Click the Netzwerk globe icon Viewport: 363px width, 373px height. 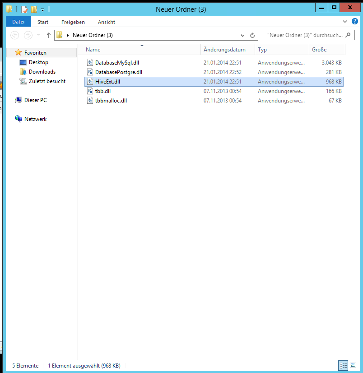pyautogui.click(x=19, y=119)
